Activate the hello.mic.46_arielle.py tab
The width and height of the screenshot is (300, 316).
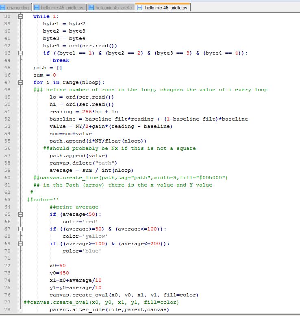(163, 8)
